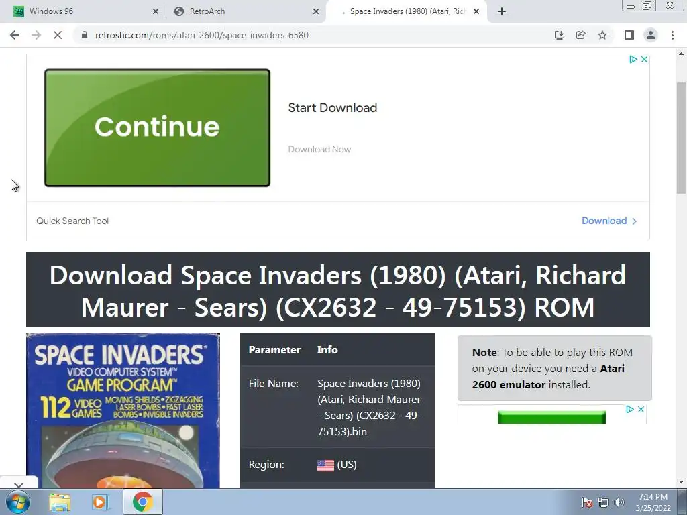Screen dimensions: 687x515
Task: Close the RetroArch tab
Action: tap(316, 12)
